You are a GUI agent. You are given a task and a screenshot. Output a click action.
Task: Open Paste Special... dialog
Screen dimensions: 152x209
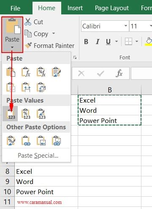[38, 156]
